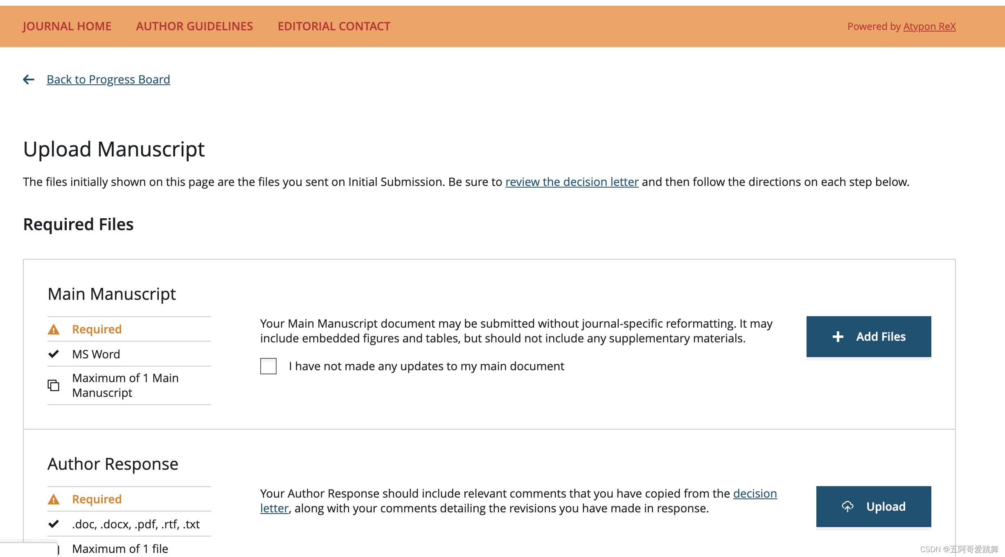The height and width of the screenshot is (557, 1005).
Task: Click the checkmark beside .doc, .docx, .pdf
Action: tap(54, 524)
